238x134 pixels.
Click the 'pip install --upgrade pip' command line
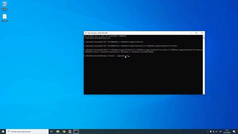[x=106, y=56]
